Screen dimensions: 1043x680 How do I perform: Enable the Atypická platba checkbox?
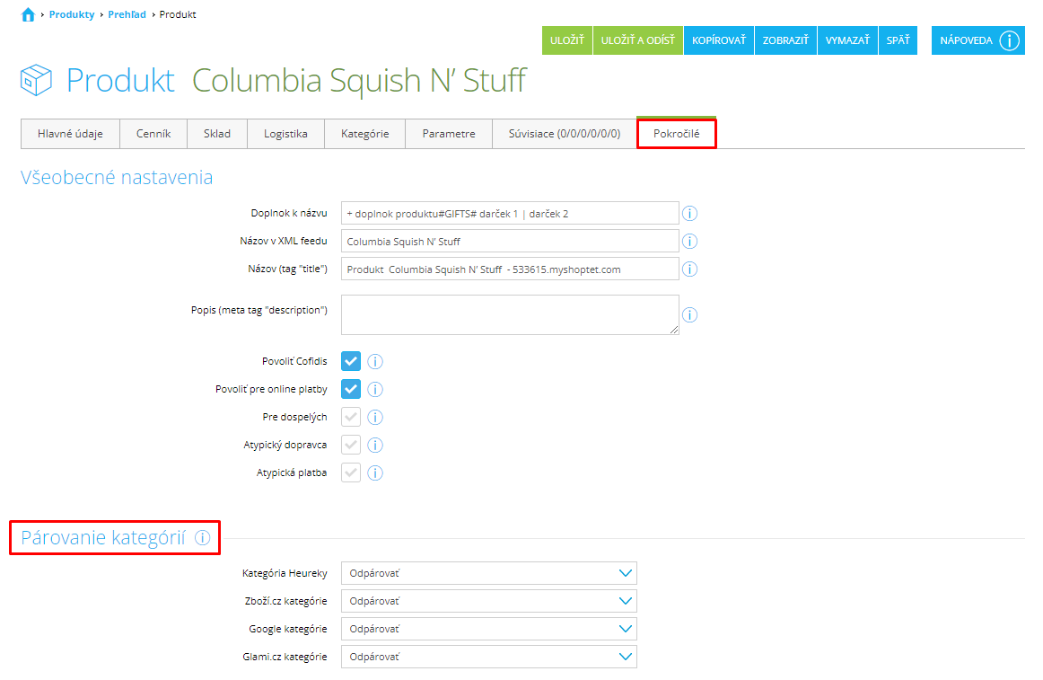[351, 473]
